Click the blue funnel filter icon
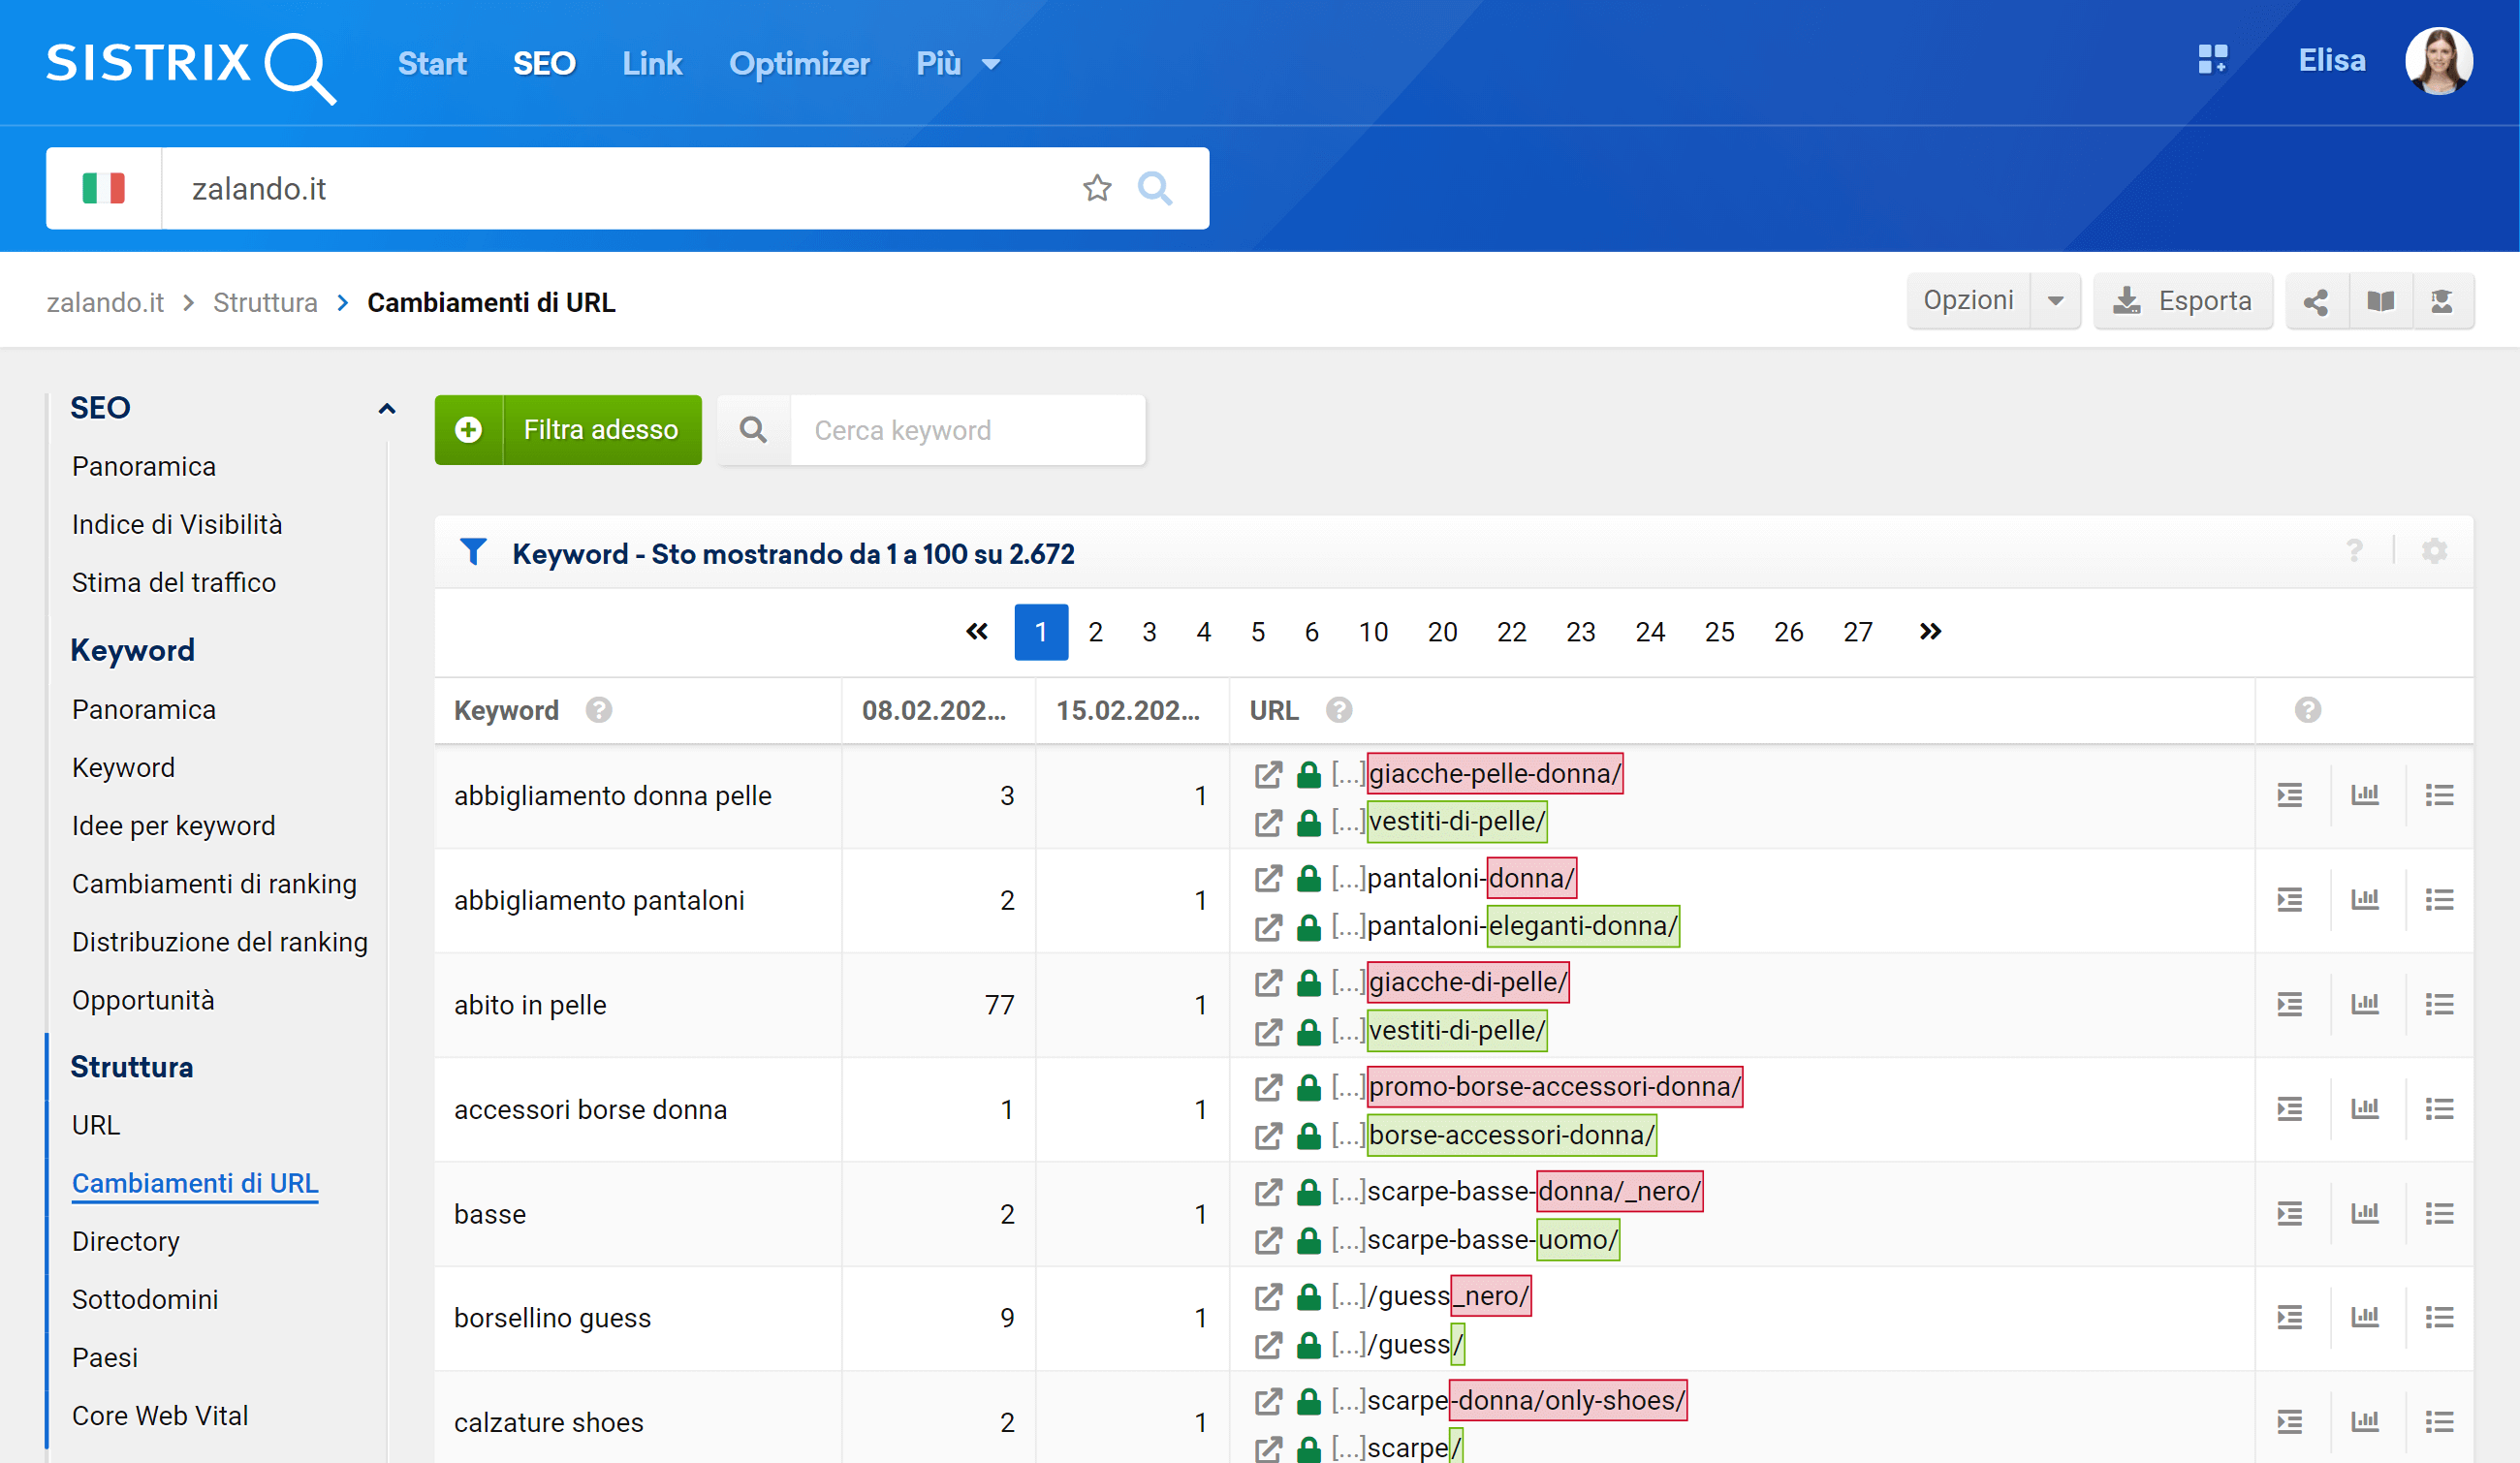The image size is (2520, 1463). [x=473, y=551]
